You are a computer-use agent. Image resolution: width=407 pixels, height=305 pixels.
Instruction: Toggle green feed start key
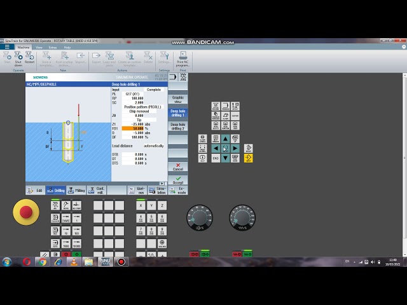point(247,254)
